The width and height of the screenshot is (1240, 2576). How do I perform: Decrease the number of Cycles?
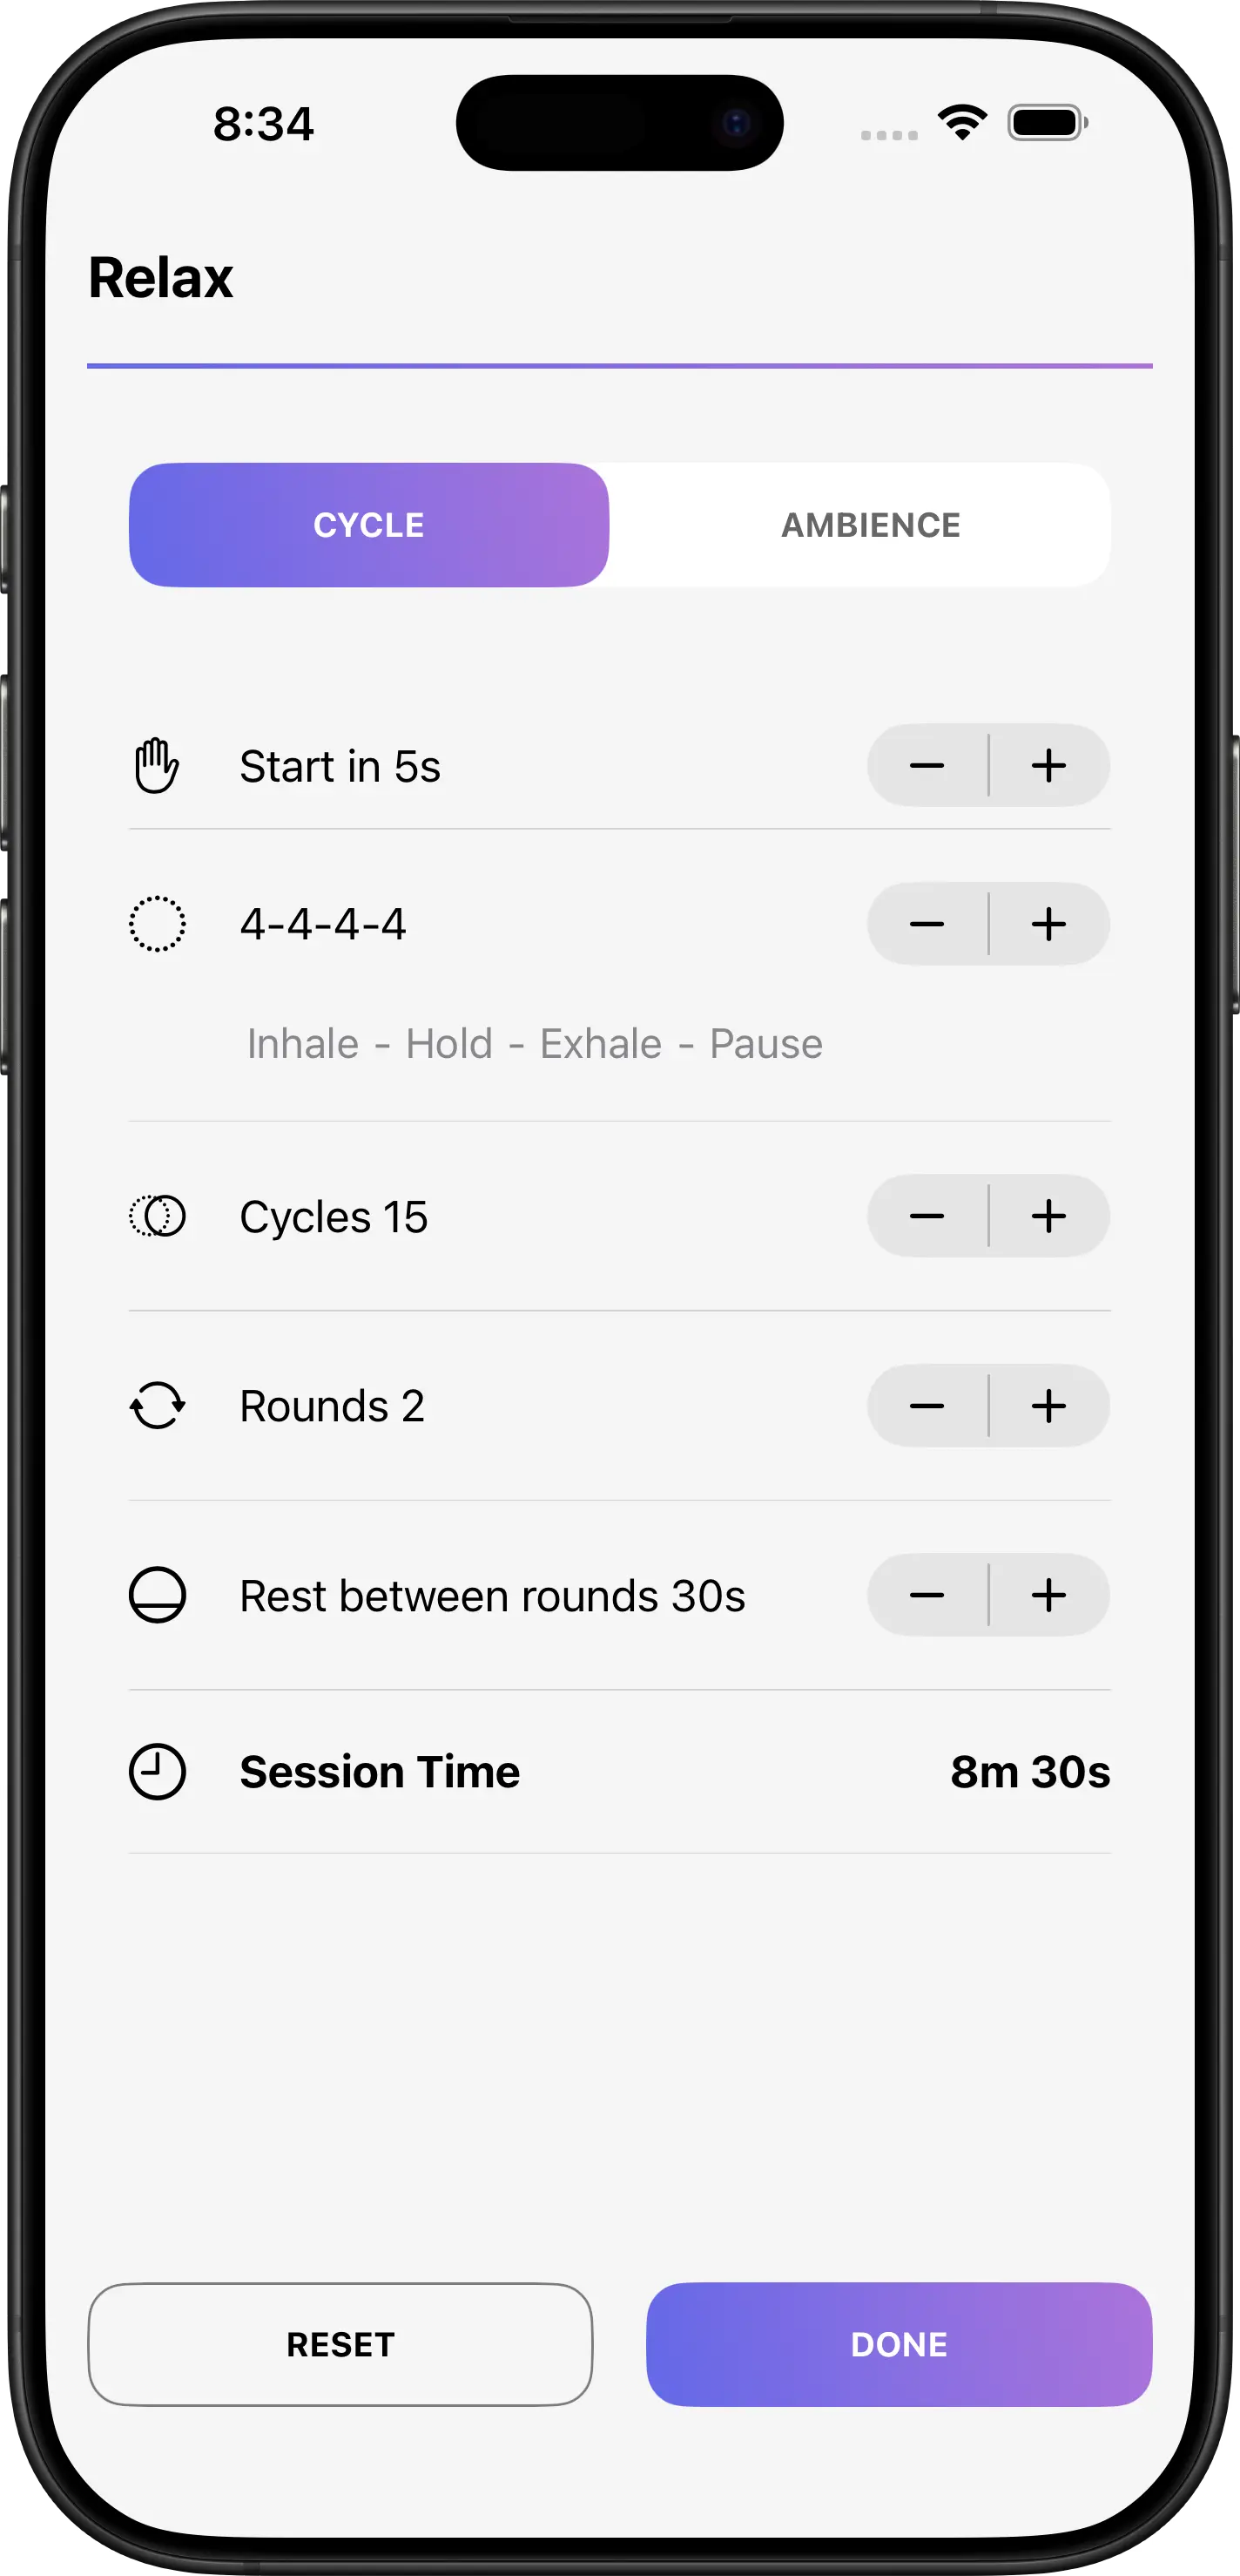[x=927, y=1216]
